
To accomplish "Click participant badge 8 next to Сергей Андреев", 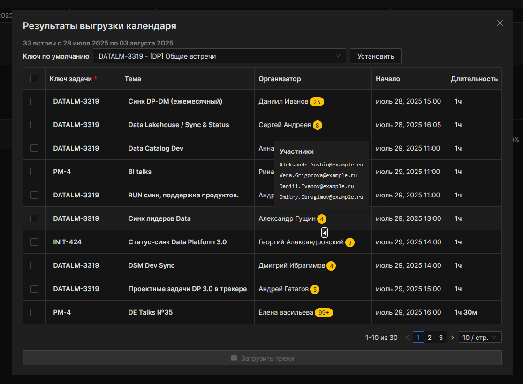I will 317,125.
